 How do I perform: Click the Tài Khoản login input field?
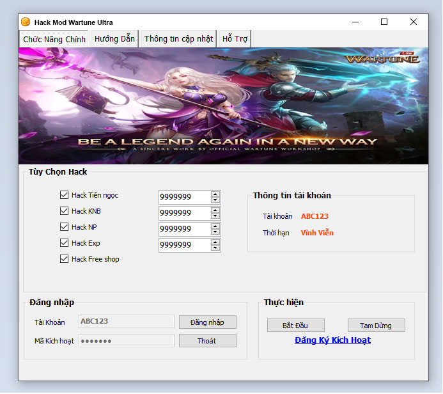127,322
